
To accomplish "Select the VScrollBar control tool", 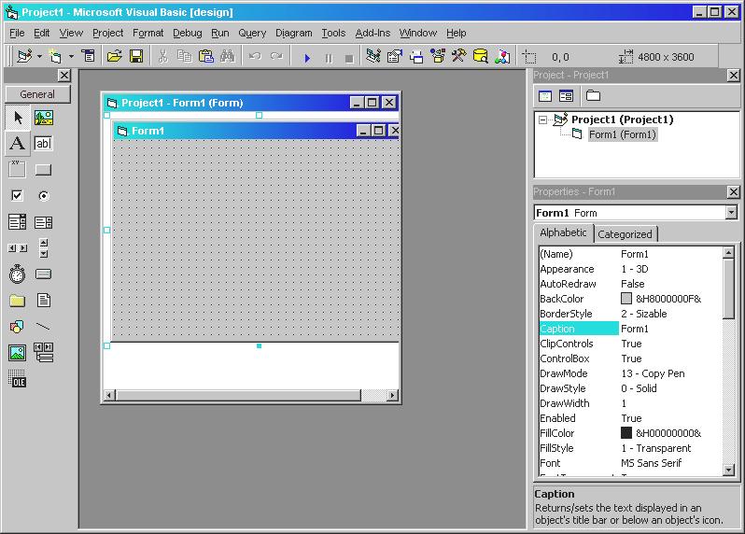I will pos(44,247).
